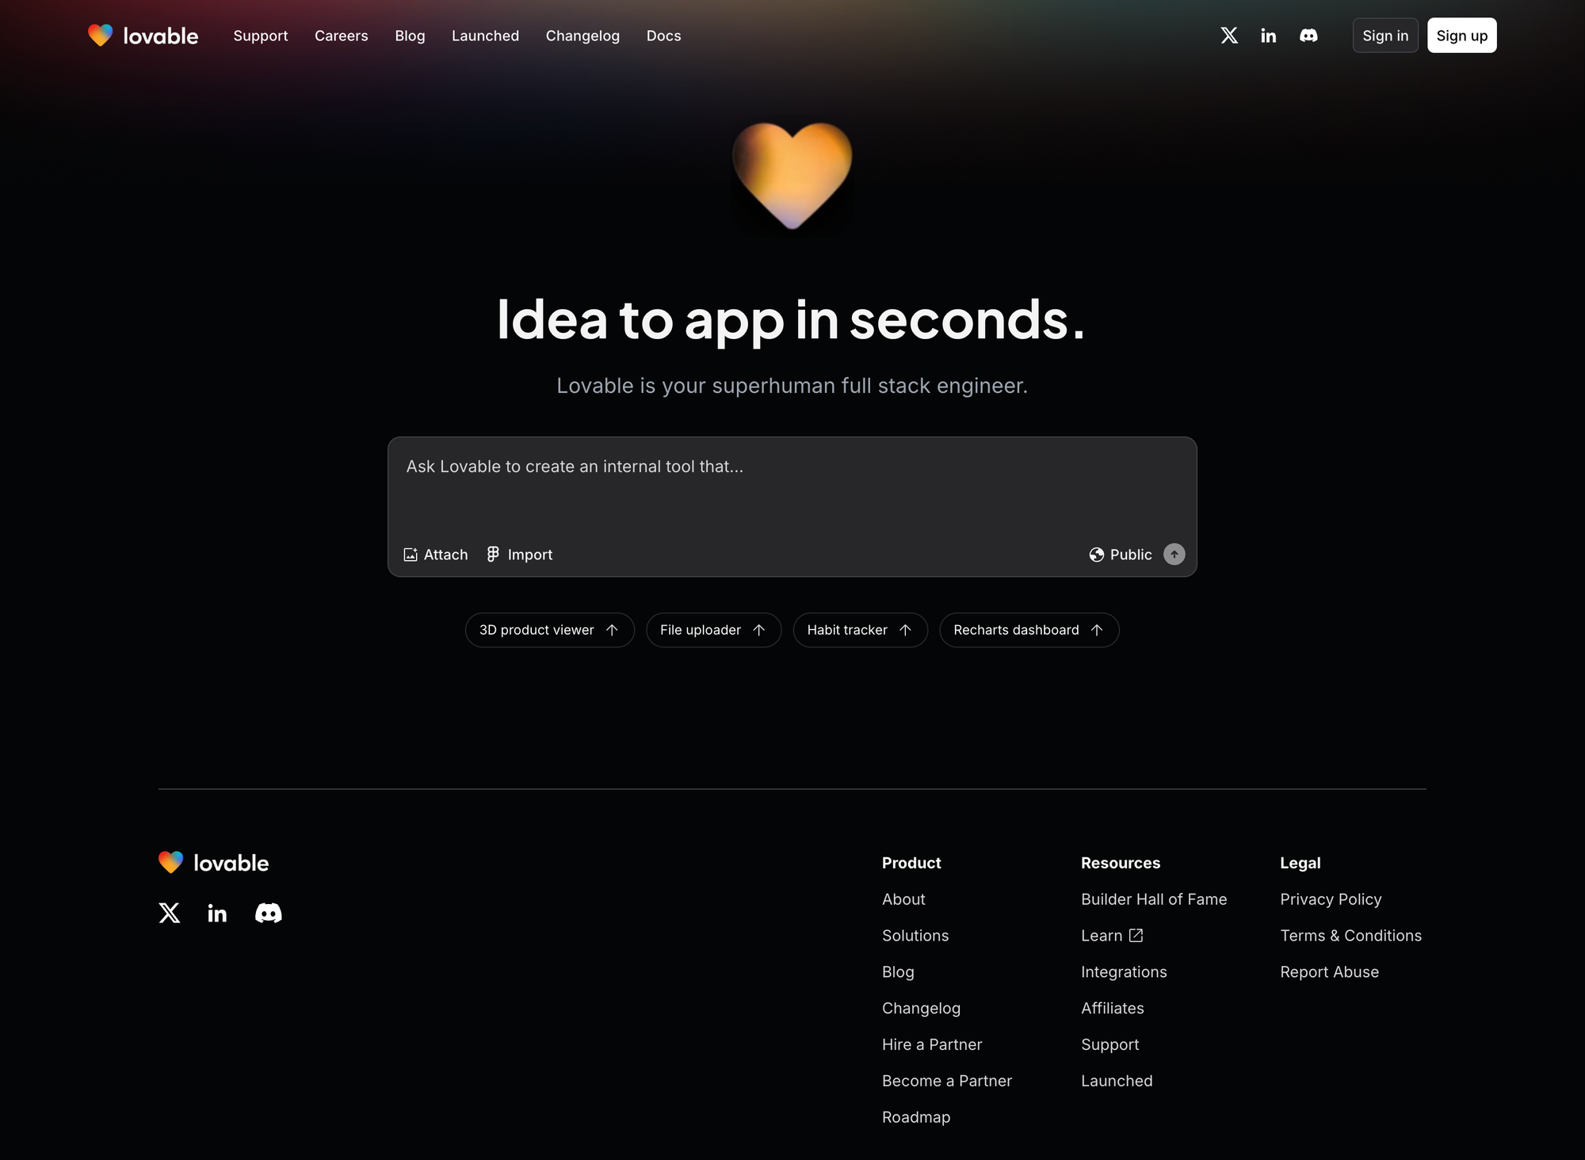Click the Legal footer heading
Image resolution: width=1585 pixels, height=1160 pixels.
point(1300,863)
